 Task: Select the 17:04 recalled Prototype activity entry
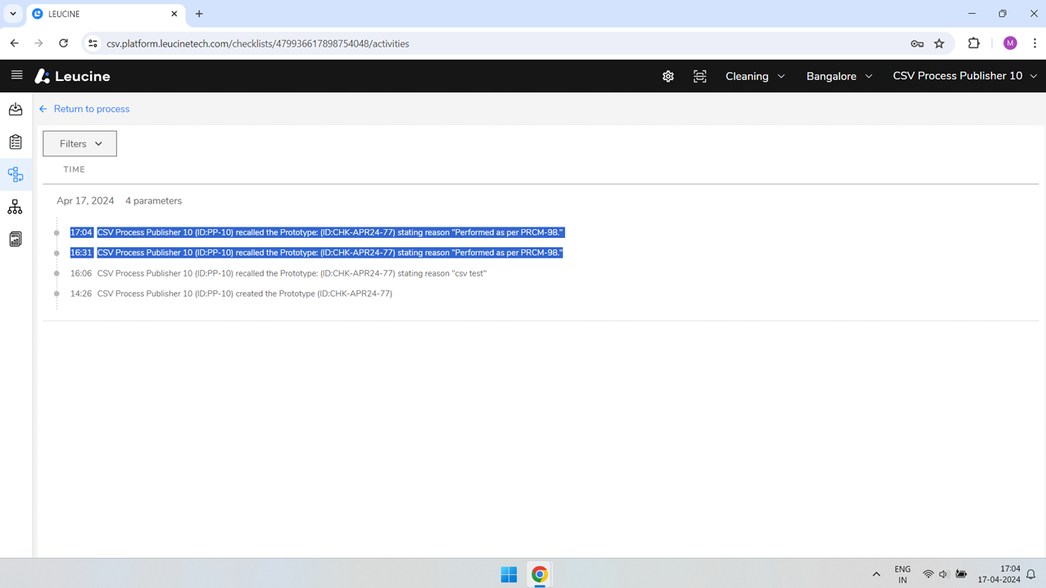(317, 232)
